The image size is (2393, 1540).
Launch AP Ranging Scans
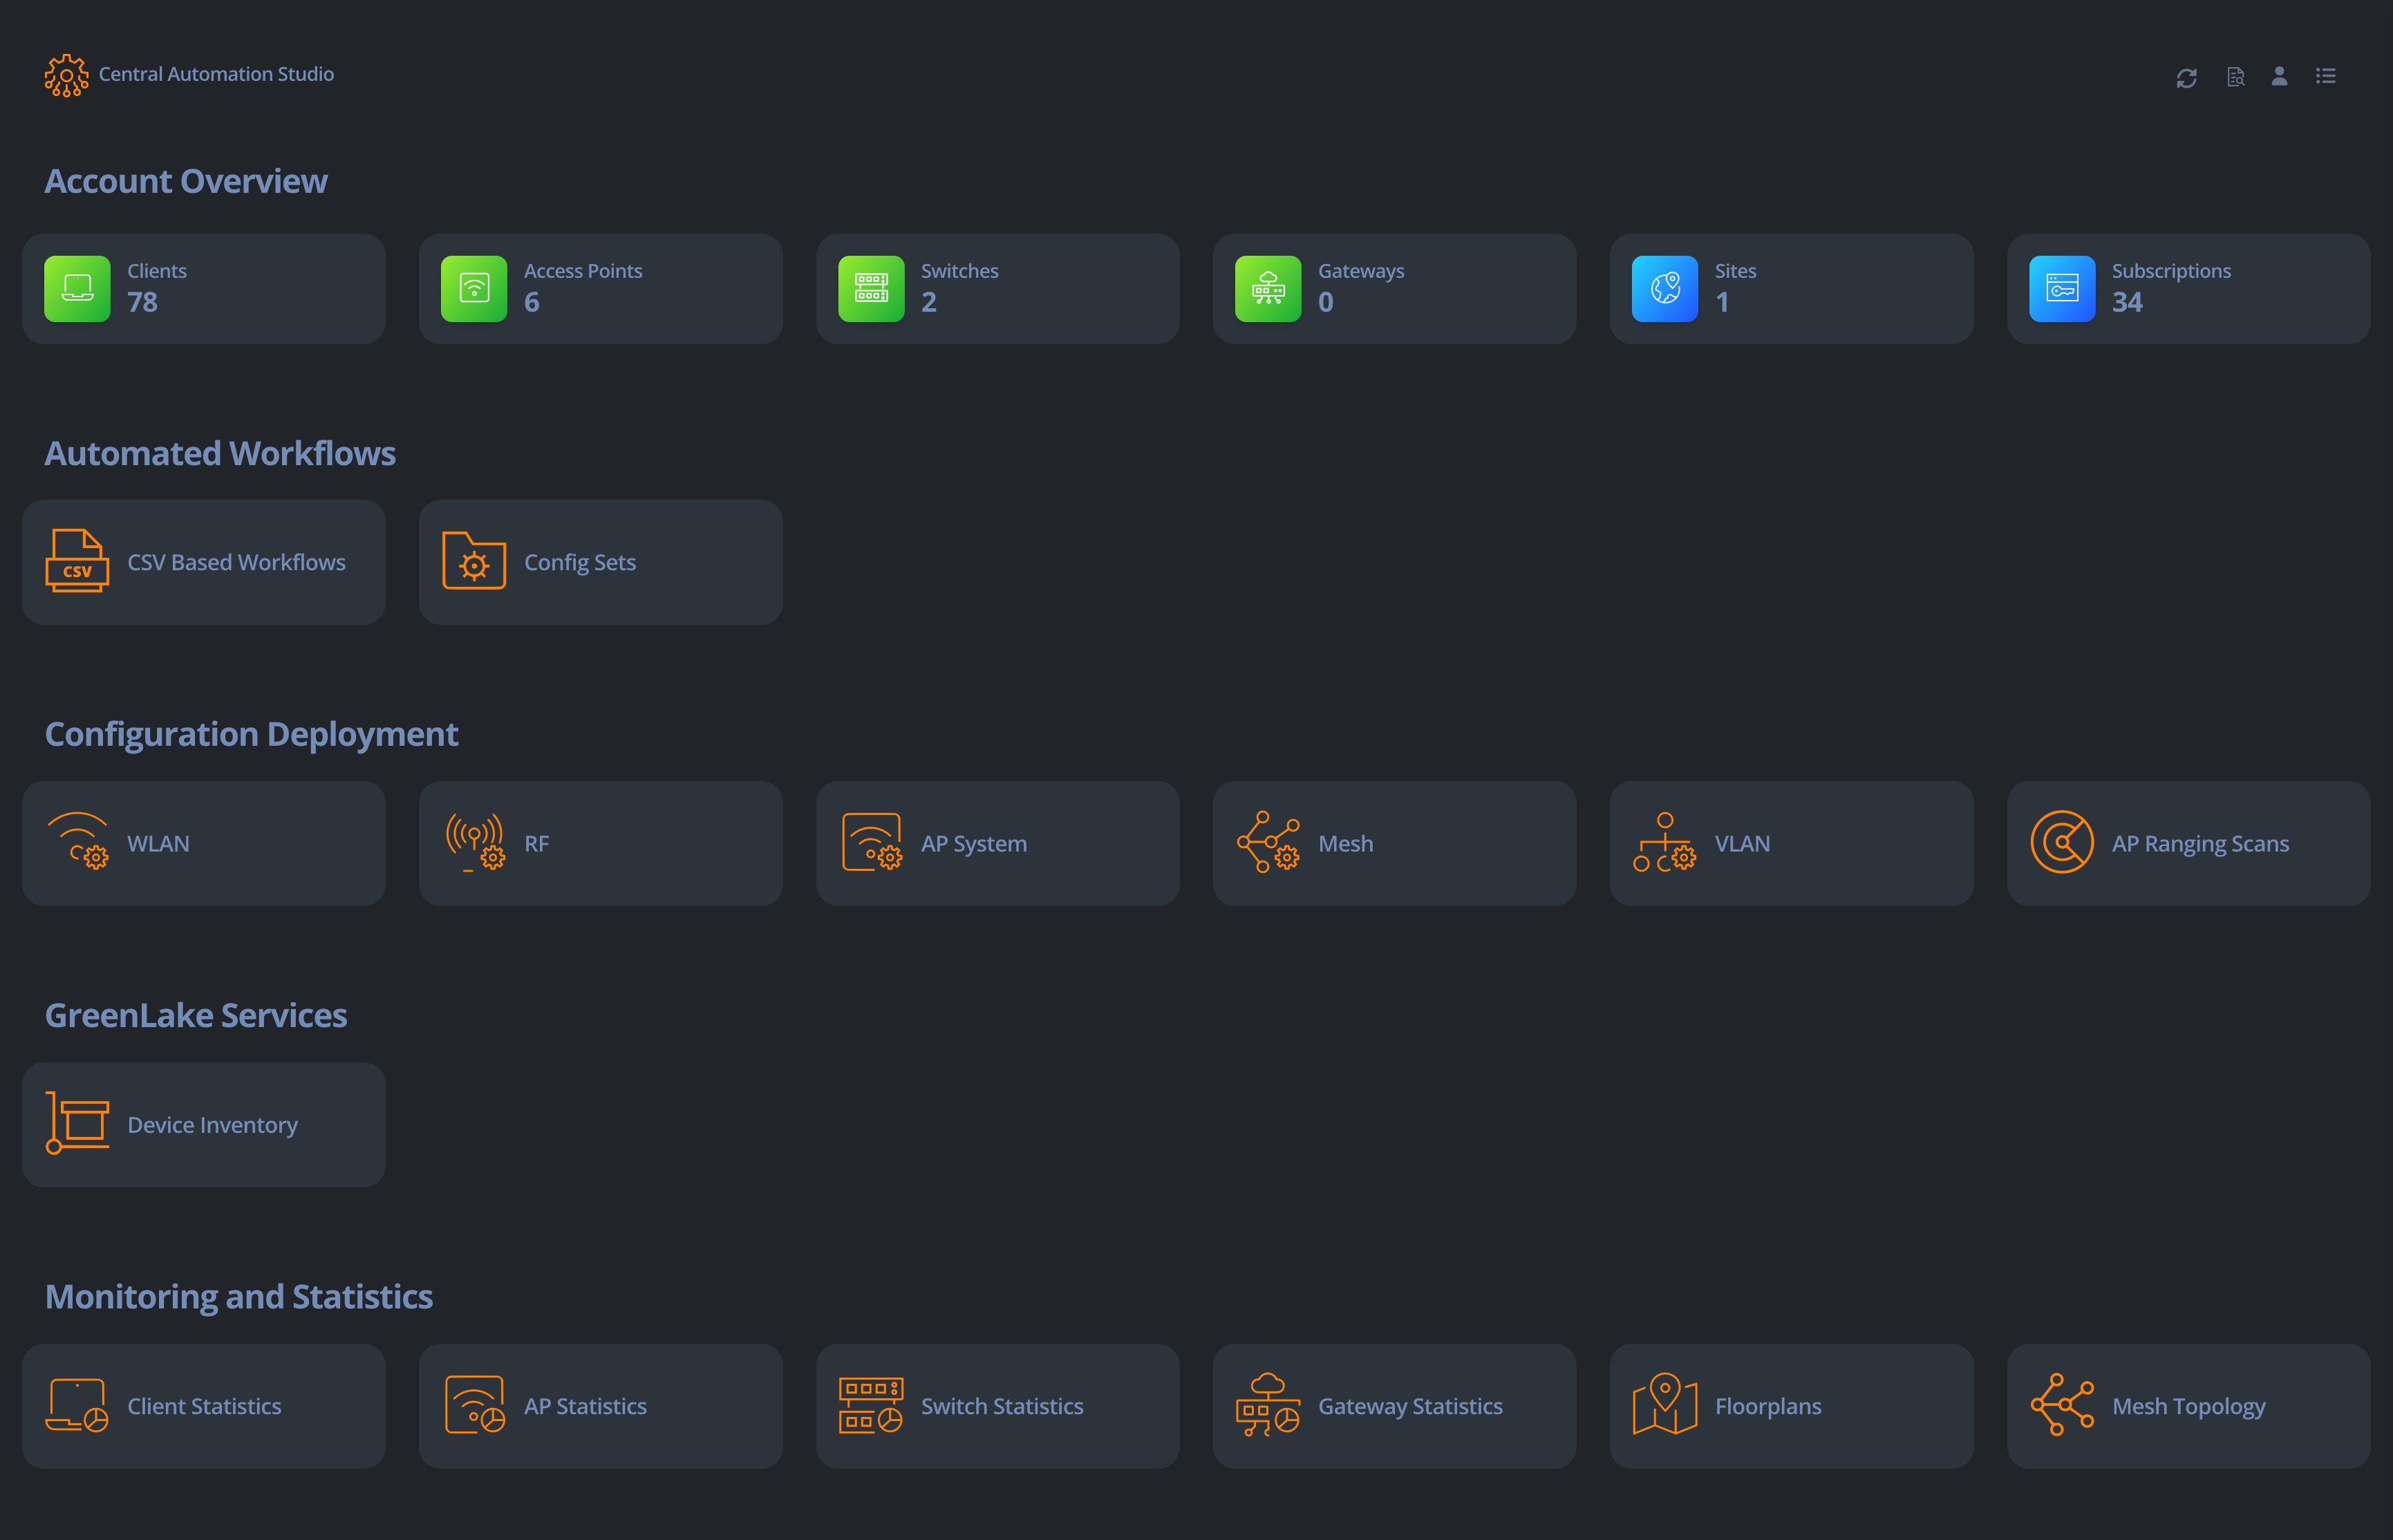[2188, 843]
